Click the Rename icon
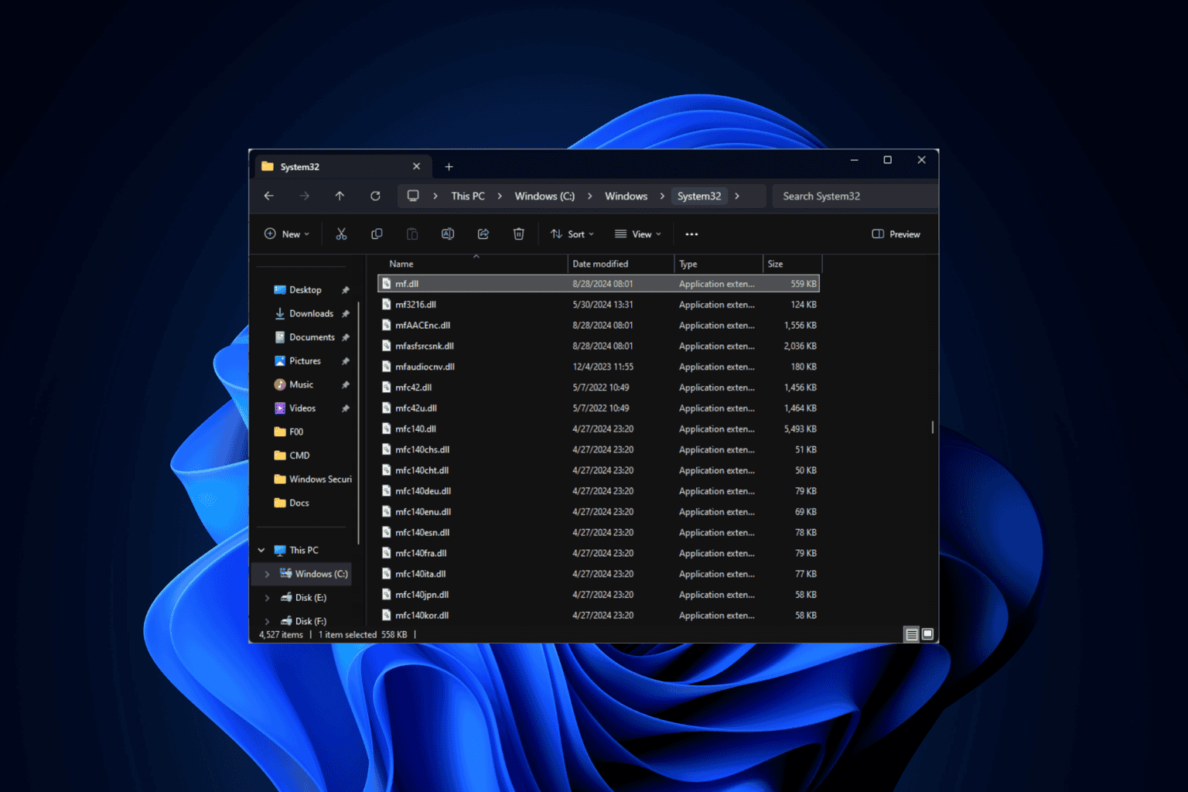Image resolution: width=1188 pixels, height=792 pixels. 448,234
